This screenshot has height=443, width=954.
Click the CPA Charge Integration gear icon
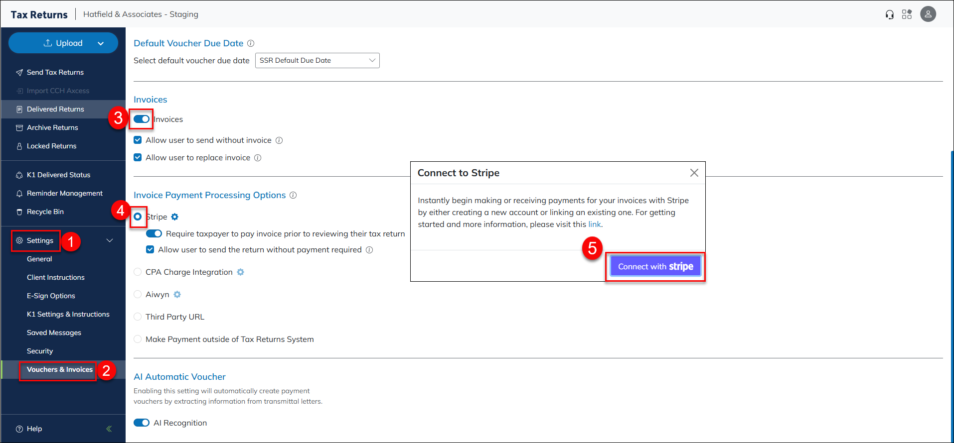241,272
